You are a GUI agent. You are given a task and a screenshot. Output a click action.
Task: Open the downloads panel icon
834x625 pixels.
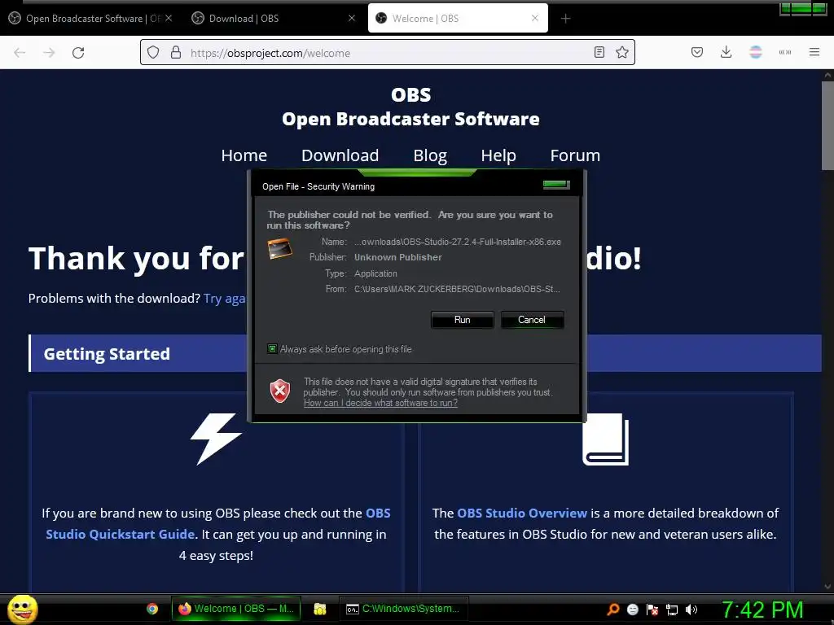tap(726, 52)
